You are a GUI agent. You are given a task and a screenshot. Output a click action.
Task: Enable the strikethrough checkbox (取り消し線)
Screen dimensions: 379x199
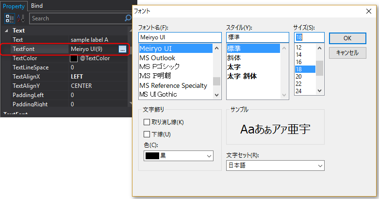point(147,122)
